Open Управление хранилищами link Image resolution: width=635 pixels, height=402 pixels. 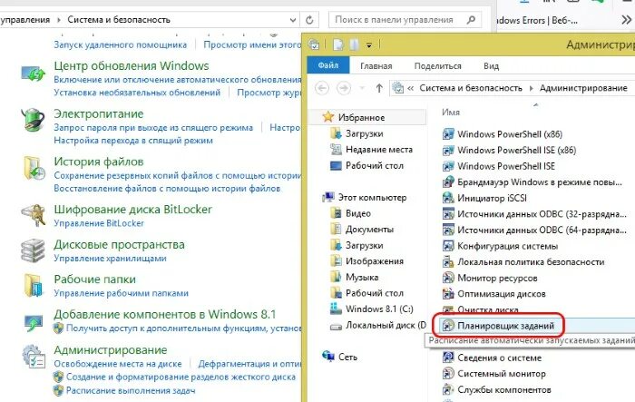point(110,258)
